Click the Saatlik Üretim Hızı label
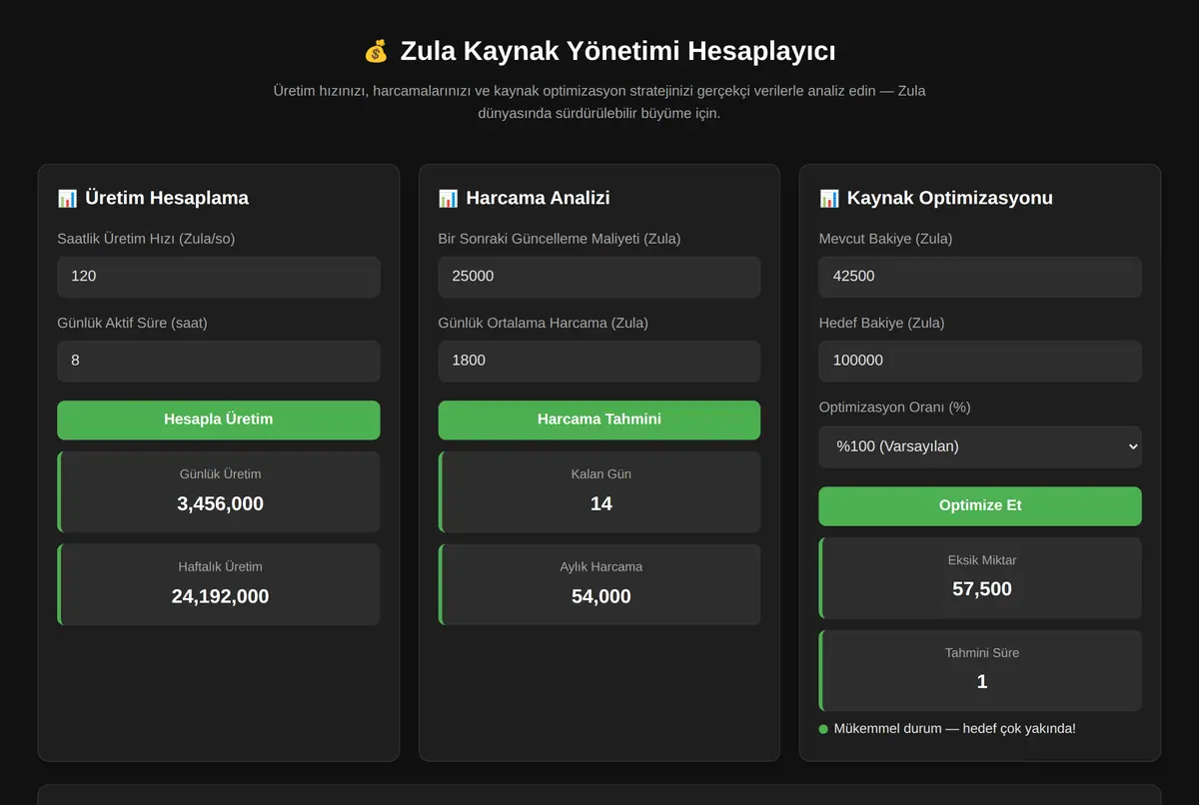Image resolution: width=1199 pixels, height=805 pixels. pos(146,239)
